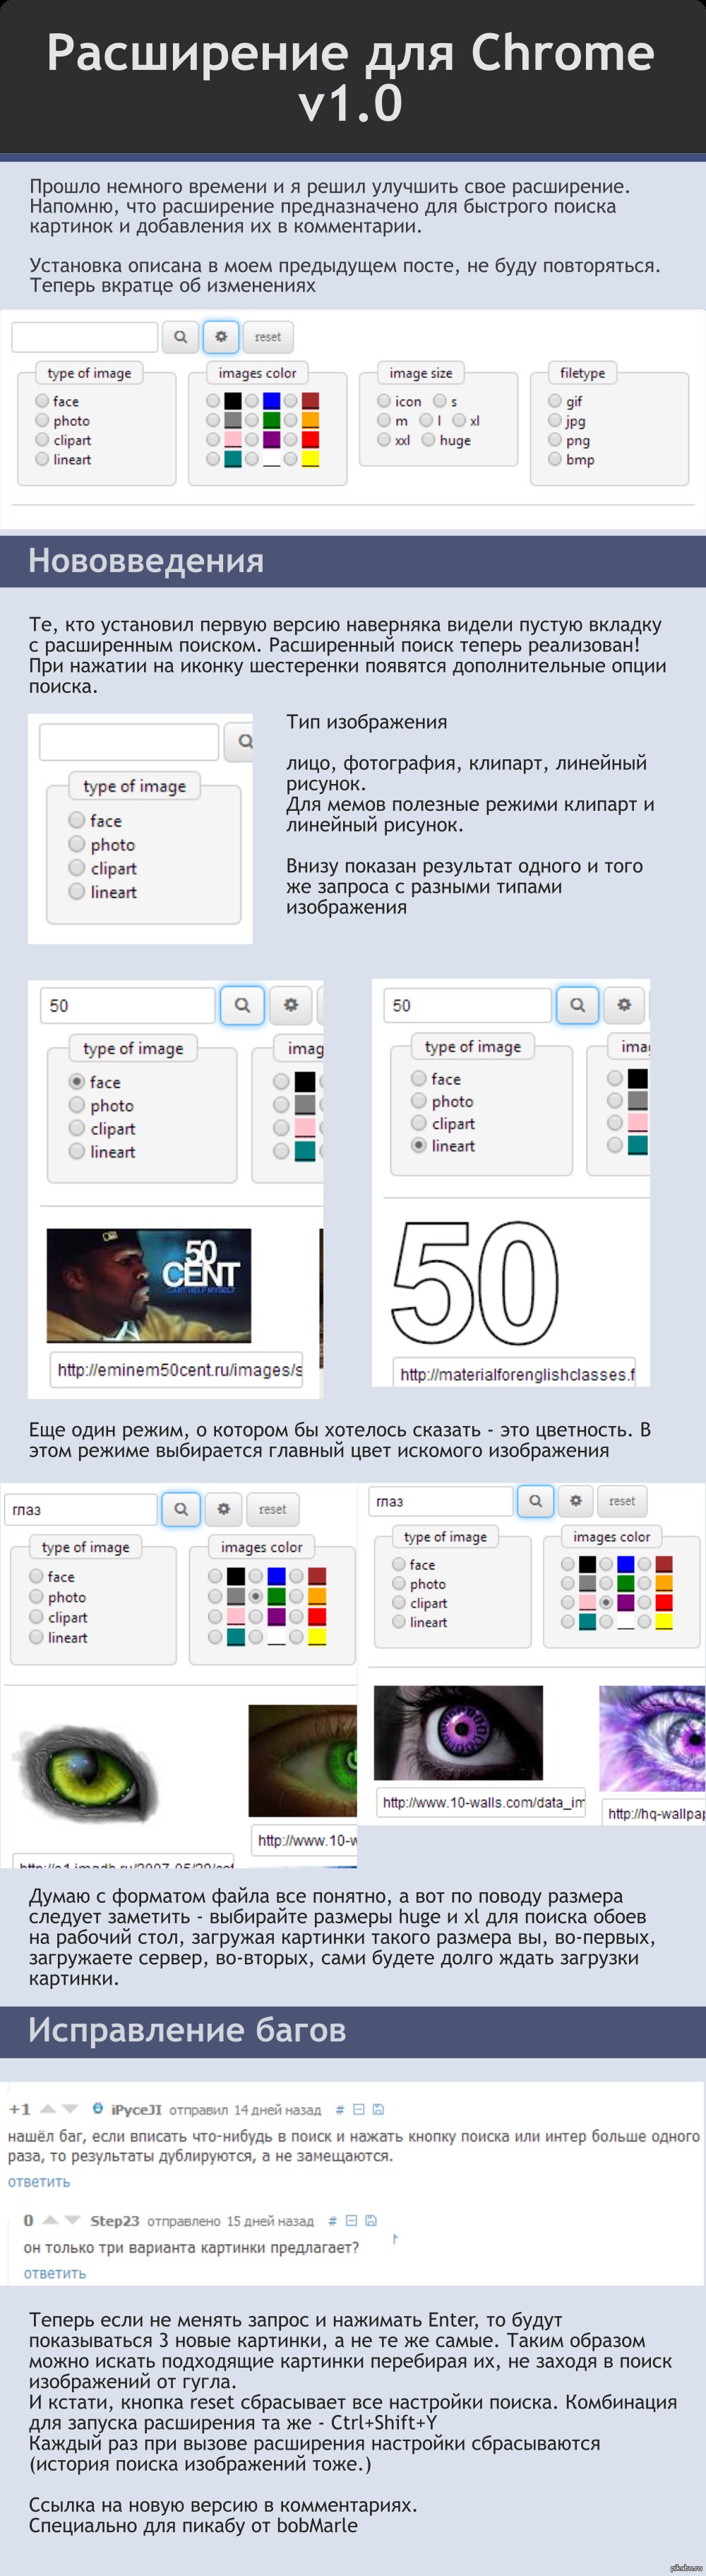706x2576 pixels.
Task: Click the # permalink icon on iPyceJI's comment
Action: (x=340, y=2110)
